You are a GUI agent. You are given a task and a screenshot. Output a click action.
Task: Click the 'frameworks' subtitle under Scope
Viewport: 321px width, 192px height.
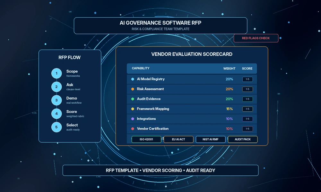click(x=73, y=76)
